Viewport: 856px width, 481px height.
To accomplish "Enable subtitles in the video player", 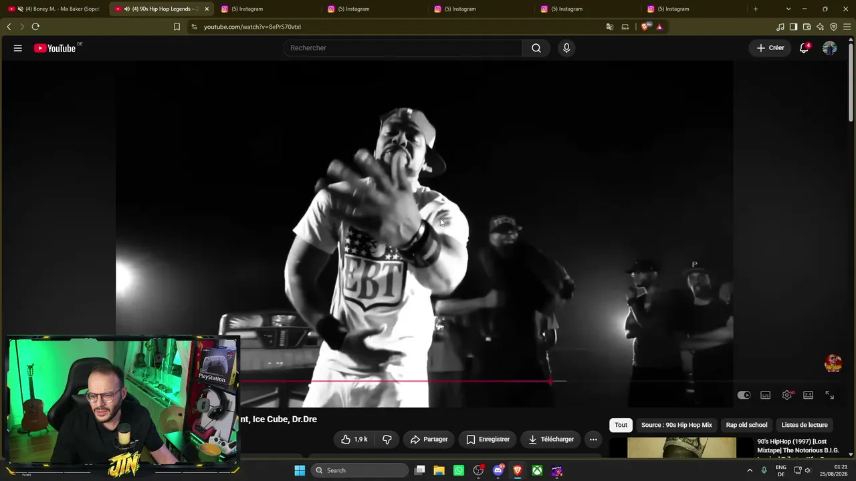I will pyautogui.click(x=766, y=395).
